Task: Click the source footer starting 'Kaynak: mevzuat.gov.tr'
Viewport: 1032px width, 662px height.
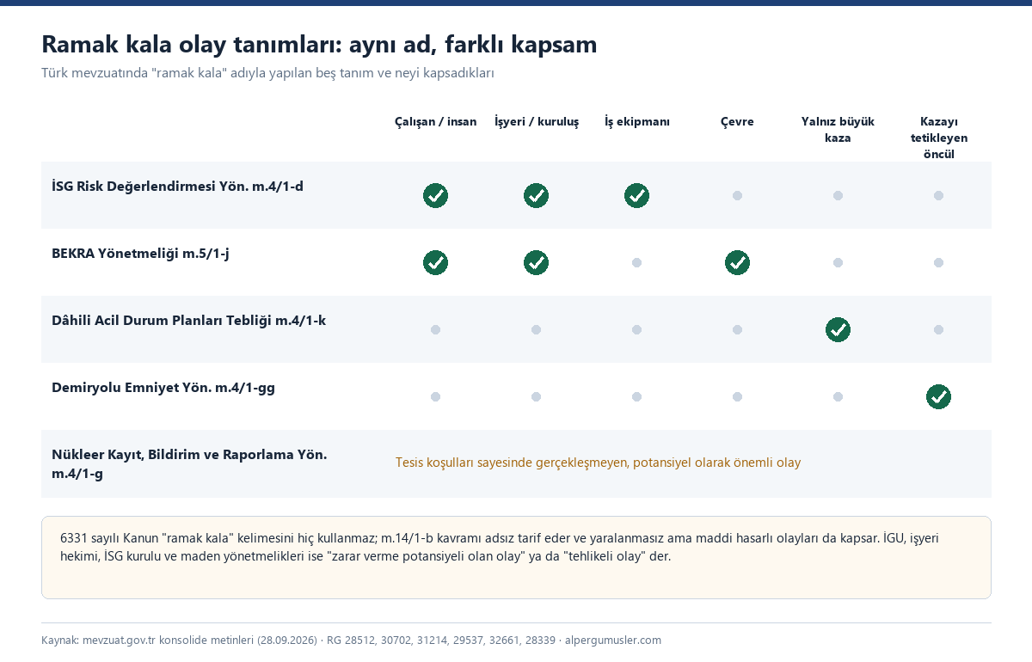Action: [x=351, y=641]
